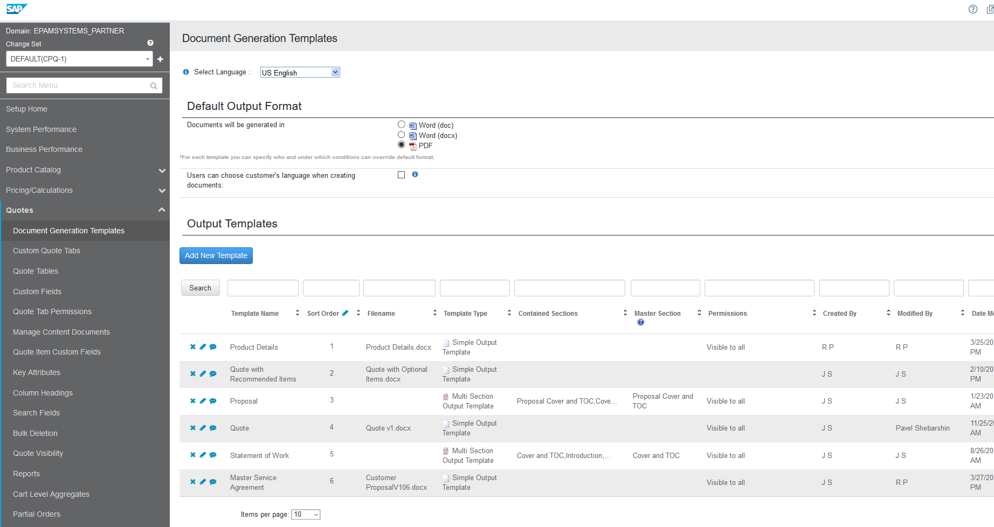Click Add New Template button
This screenshot has width=994, height=527.
click(216, 255)
